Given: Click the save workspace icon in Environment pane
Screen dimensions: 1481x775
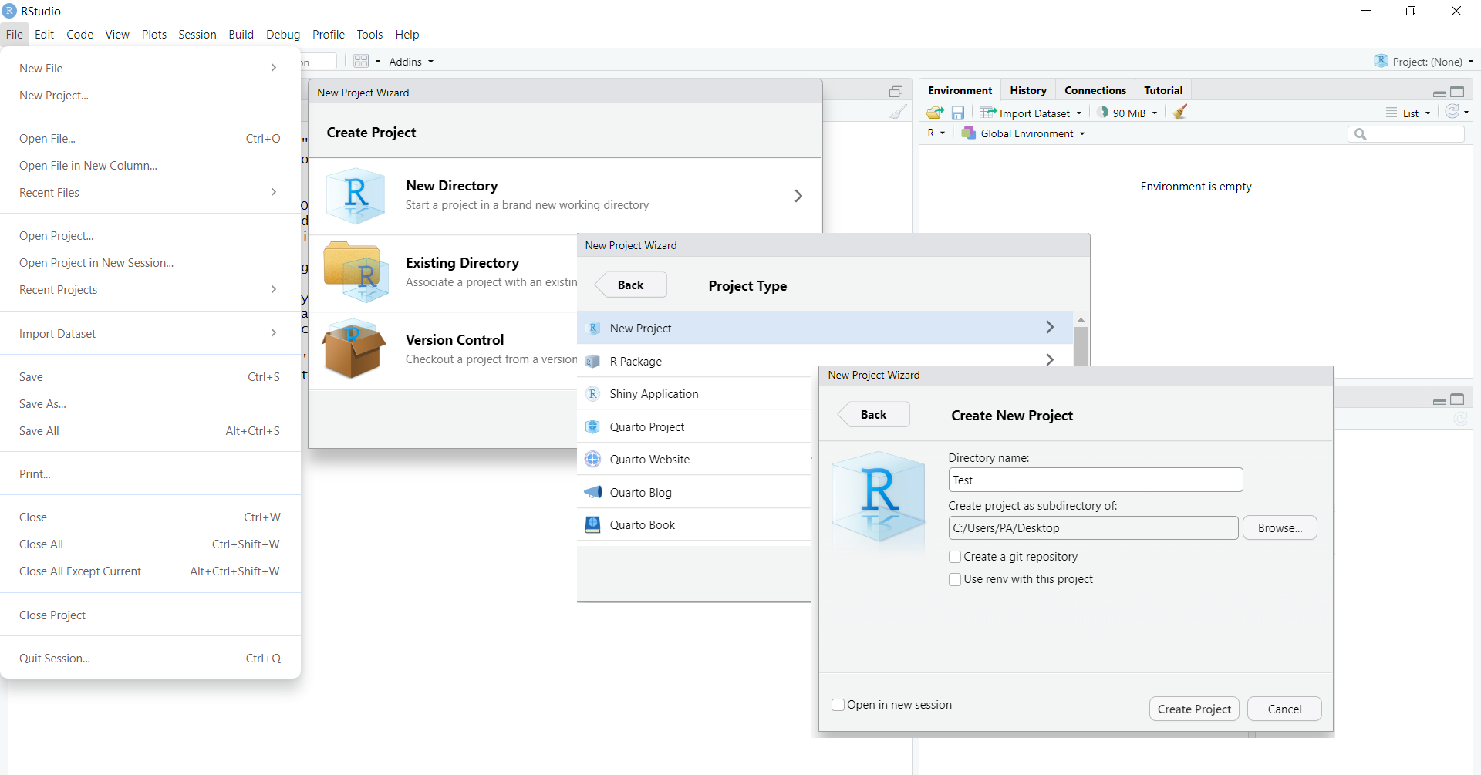Looking at the screenshot, I should point(958,113).
